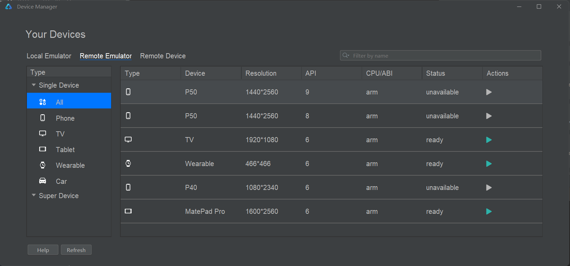Launch the P40 emulator play icon
The width and height of the screenshot is (570, 266).
489,188
